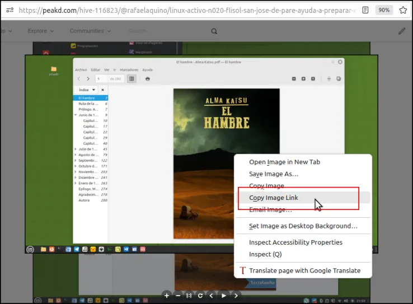Zoom out with the minus viewer button
The height and width of the screenshot is (304, 413).
178,296
